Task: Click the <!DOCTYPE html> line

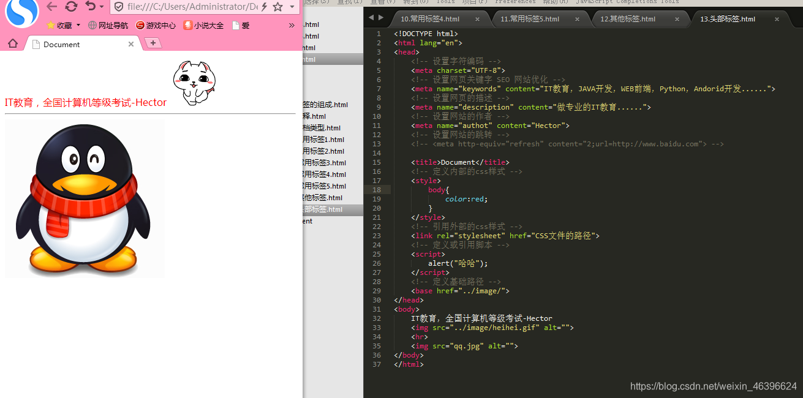Action: coord(426,34)
